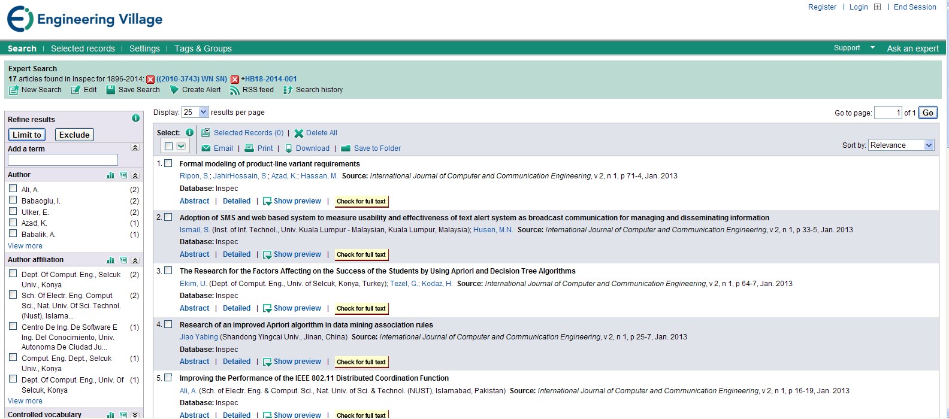This screenshot has height=419, width=949.
Task: Open Detailed link for result 4
Action: pos(237,362)
